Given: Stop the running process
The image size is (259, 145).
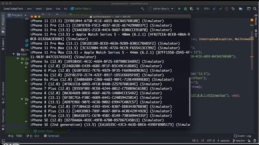Looking at the screenshot, I should (198, 9).
